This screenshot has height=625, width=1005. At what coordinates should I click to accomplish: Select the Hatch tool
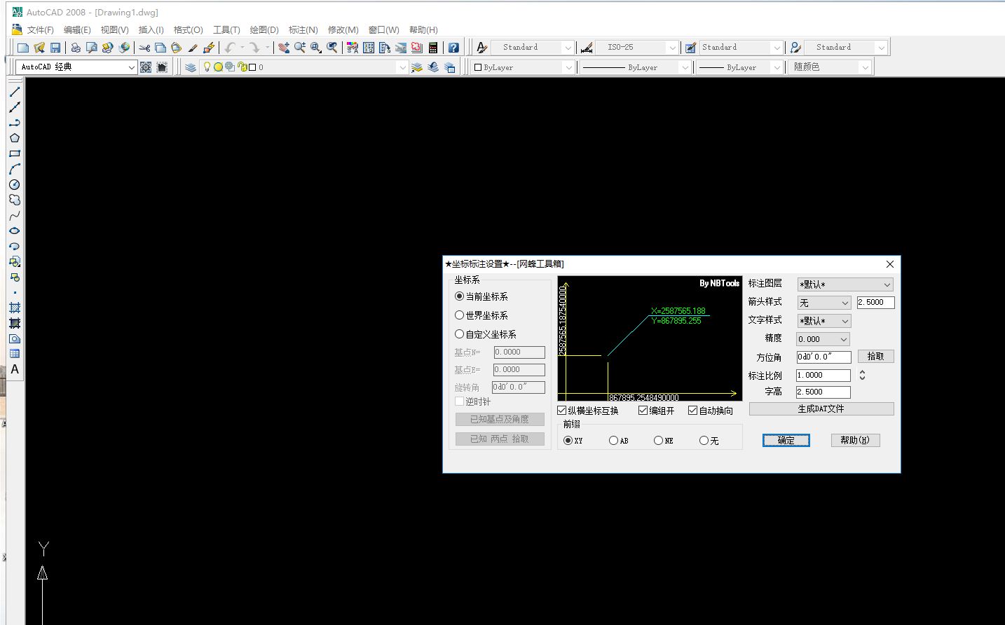tap(14, 308)
